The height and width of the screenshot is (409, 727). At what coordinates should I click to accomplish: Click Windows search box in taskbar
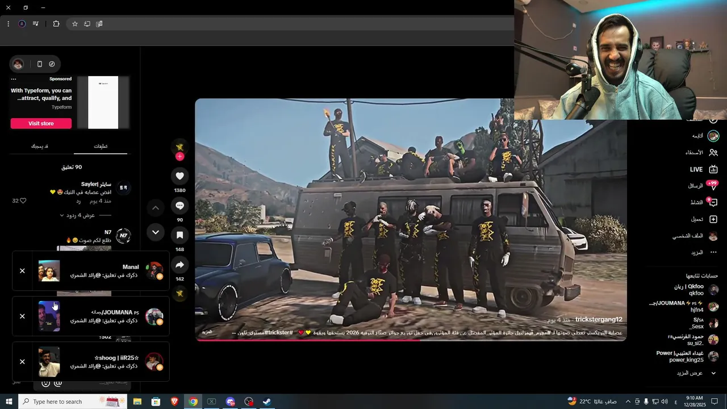click(74, 402)
